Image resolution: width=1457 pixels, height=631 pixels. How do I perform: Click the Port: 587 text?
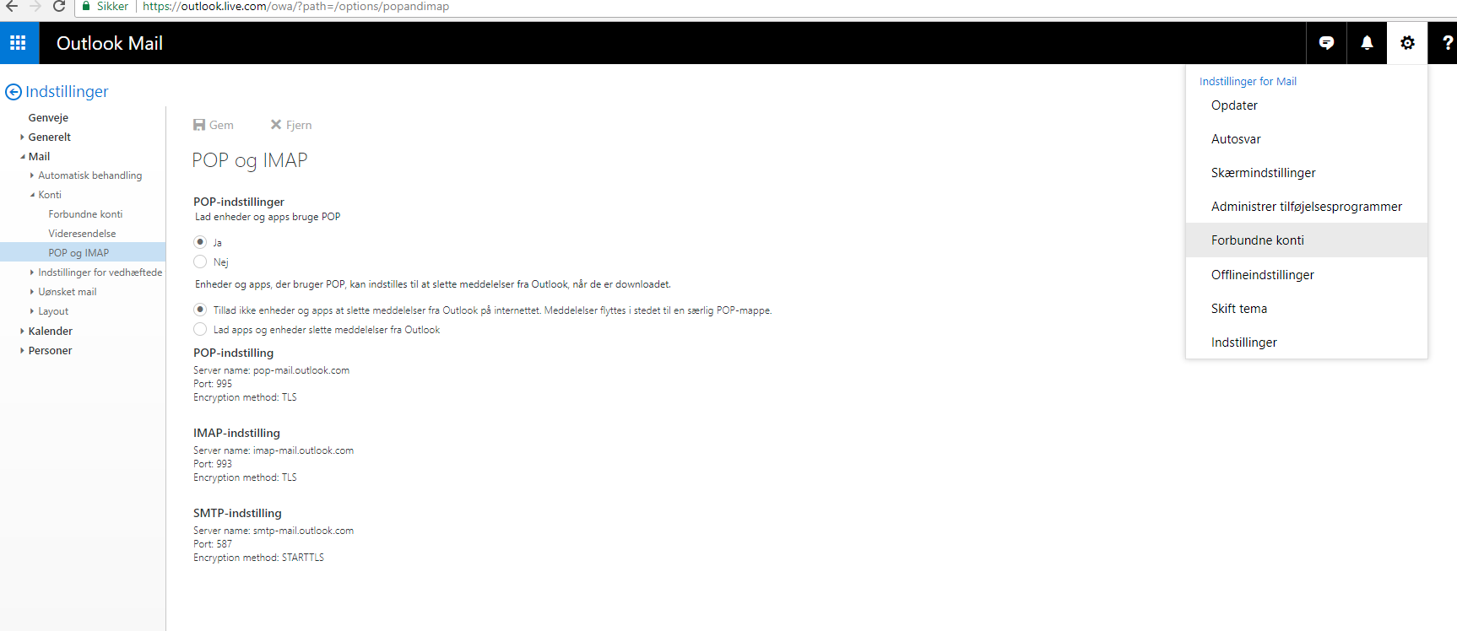coord(213,544)
